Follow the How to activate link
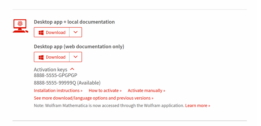This screenshot has height=126, width=261. coord(105,90)
